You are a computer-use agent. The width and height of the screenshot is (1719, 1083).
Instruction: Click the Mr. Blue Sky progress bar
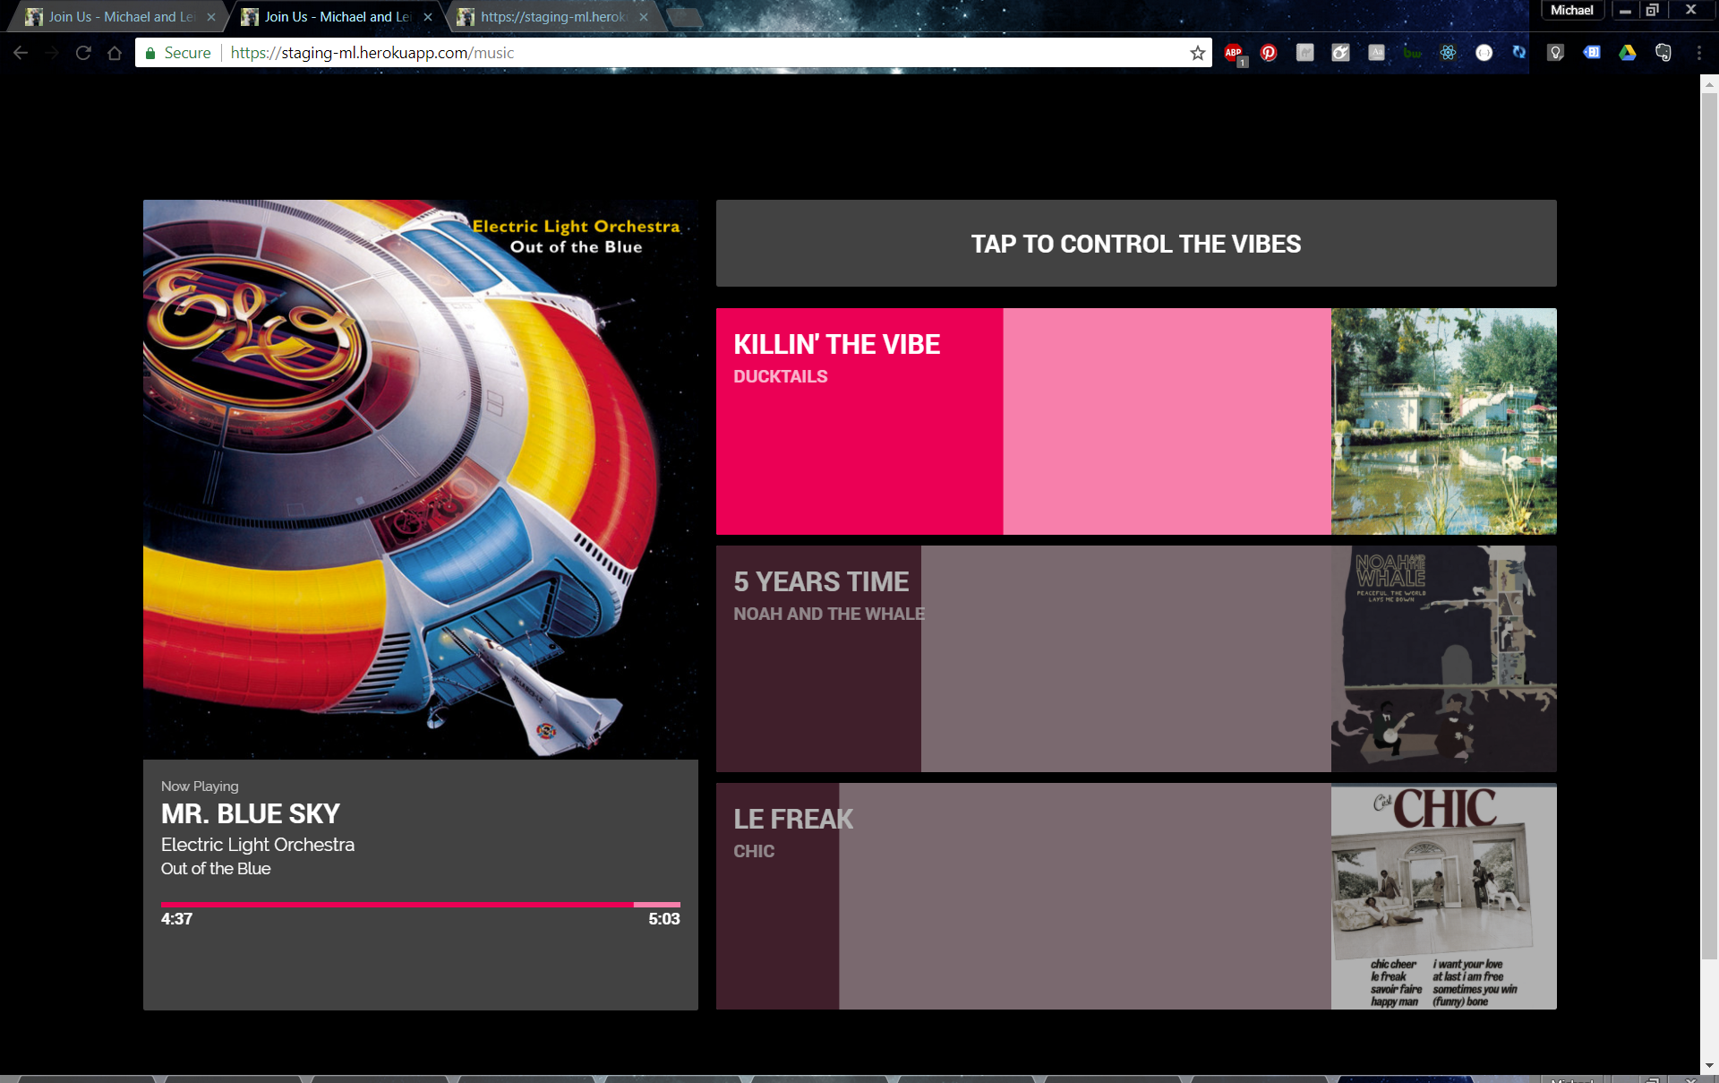point(420,905)
